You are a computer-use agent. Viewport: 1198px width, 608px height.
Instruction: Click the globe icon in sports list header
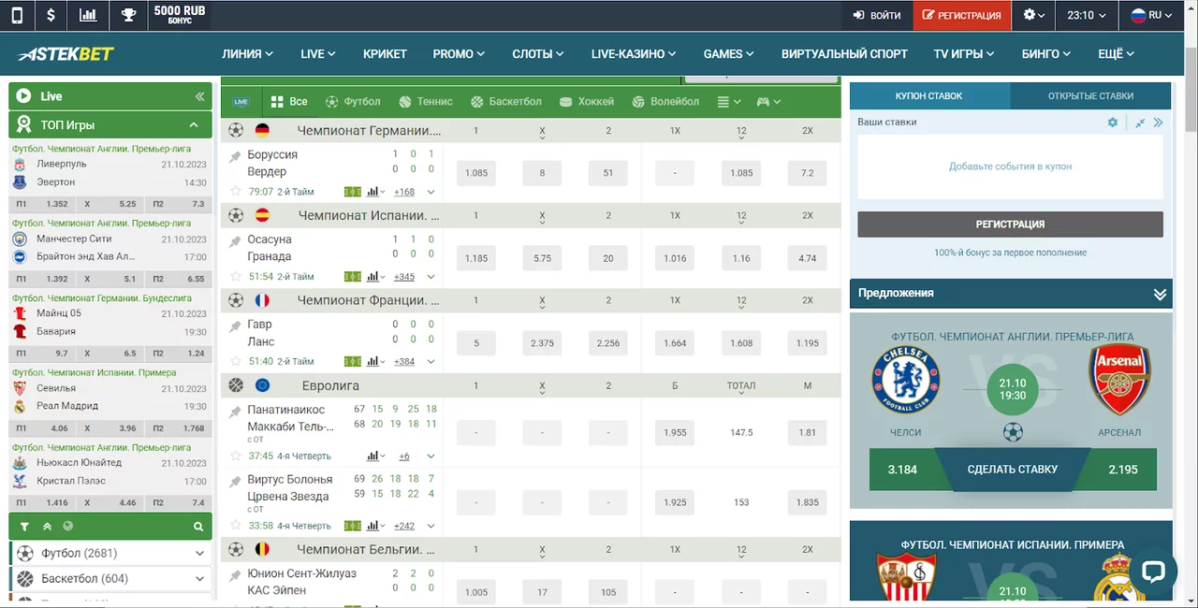(67, 527)
